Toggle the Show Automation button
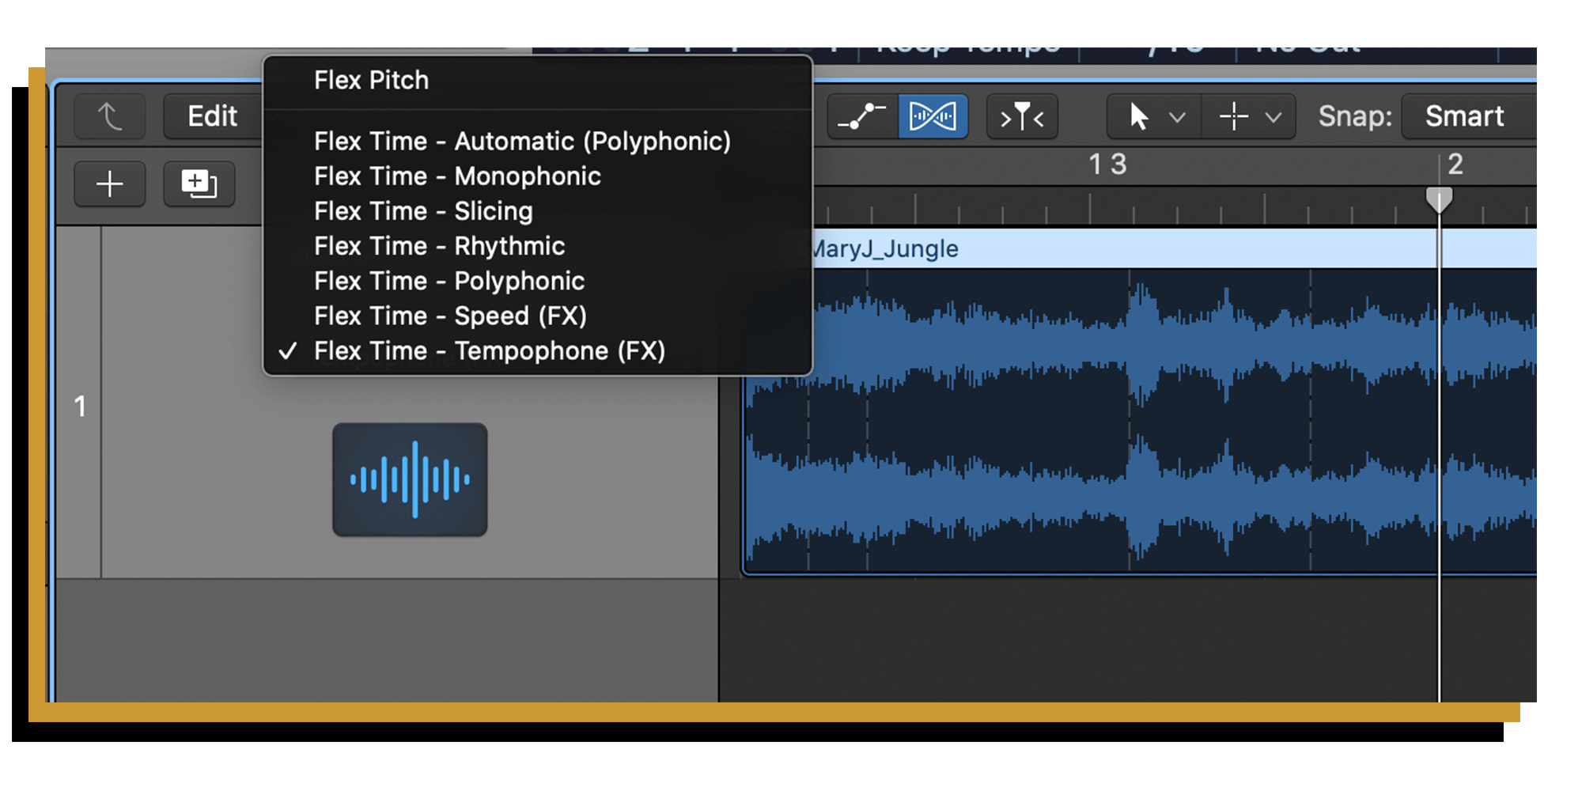This screenshot has height=791, width=1582. [x=861, y=117]
